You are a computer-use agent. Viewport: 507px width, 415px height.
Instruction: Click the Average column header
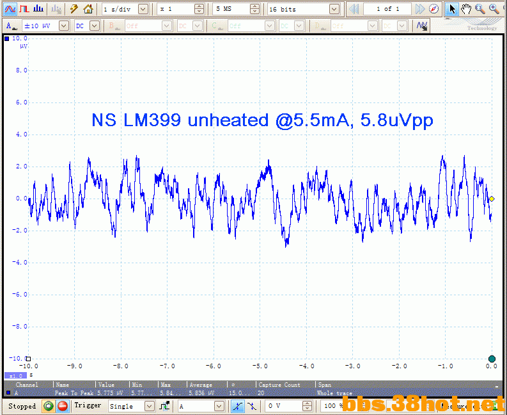(x=201, y=385)
